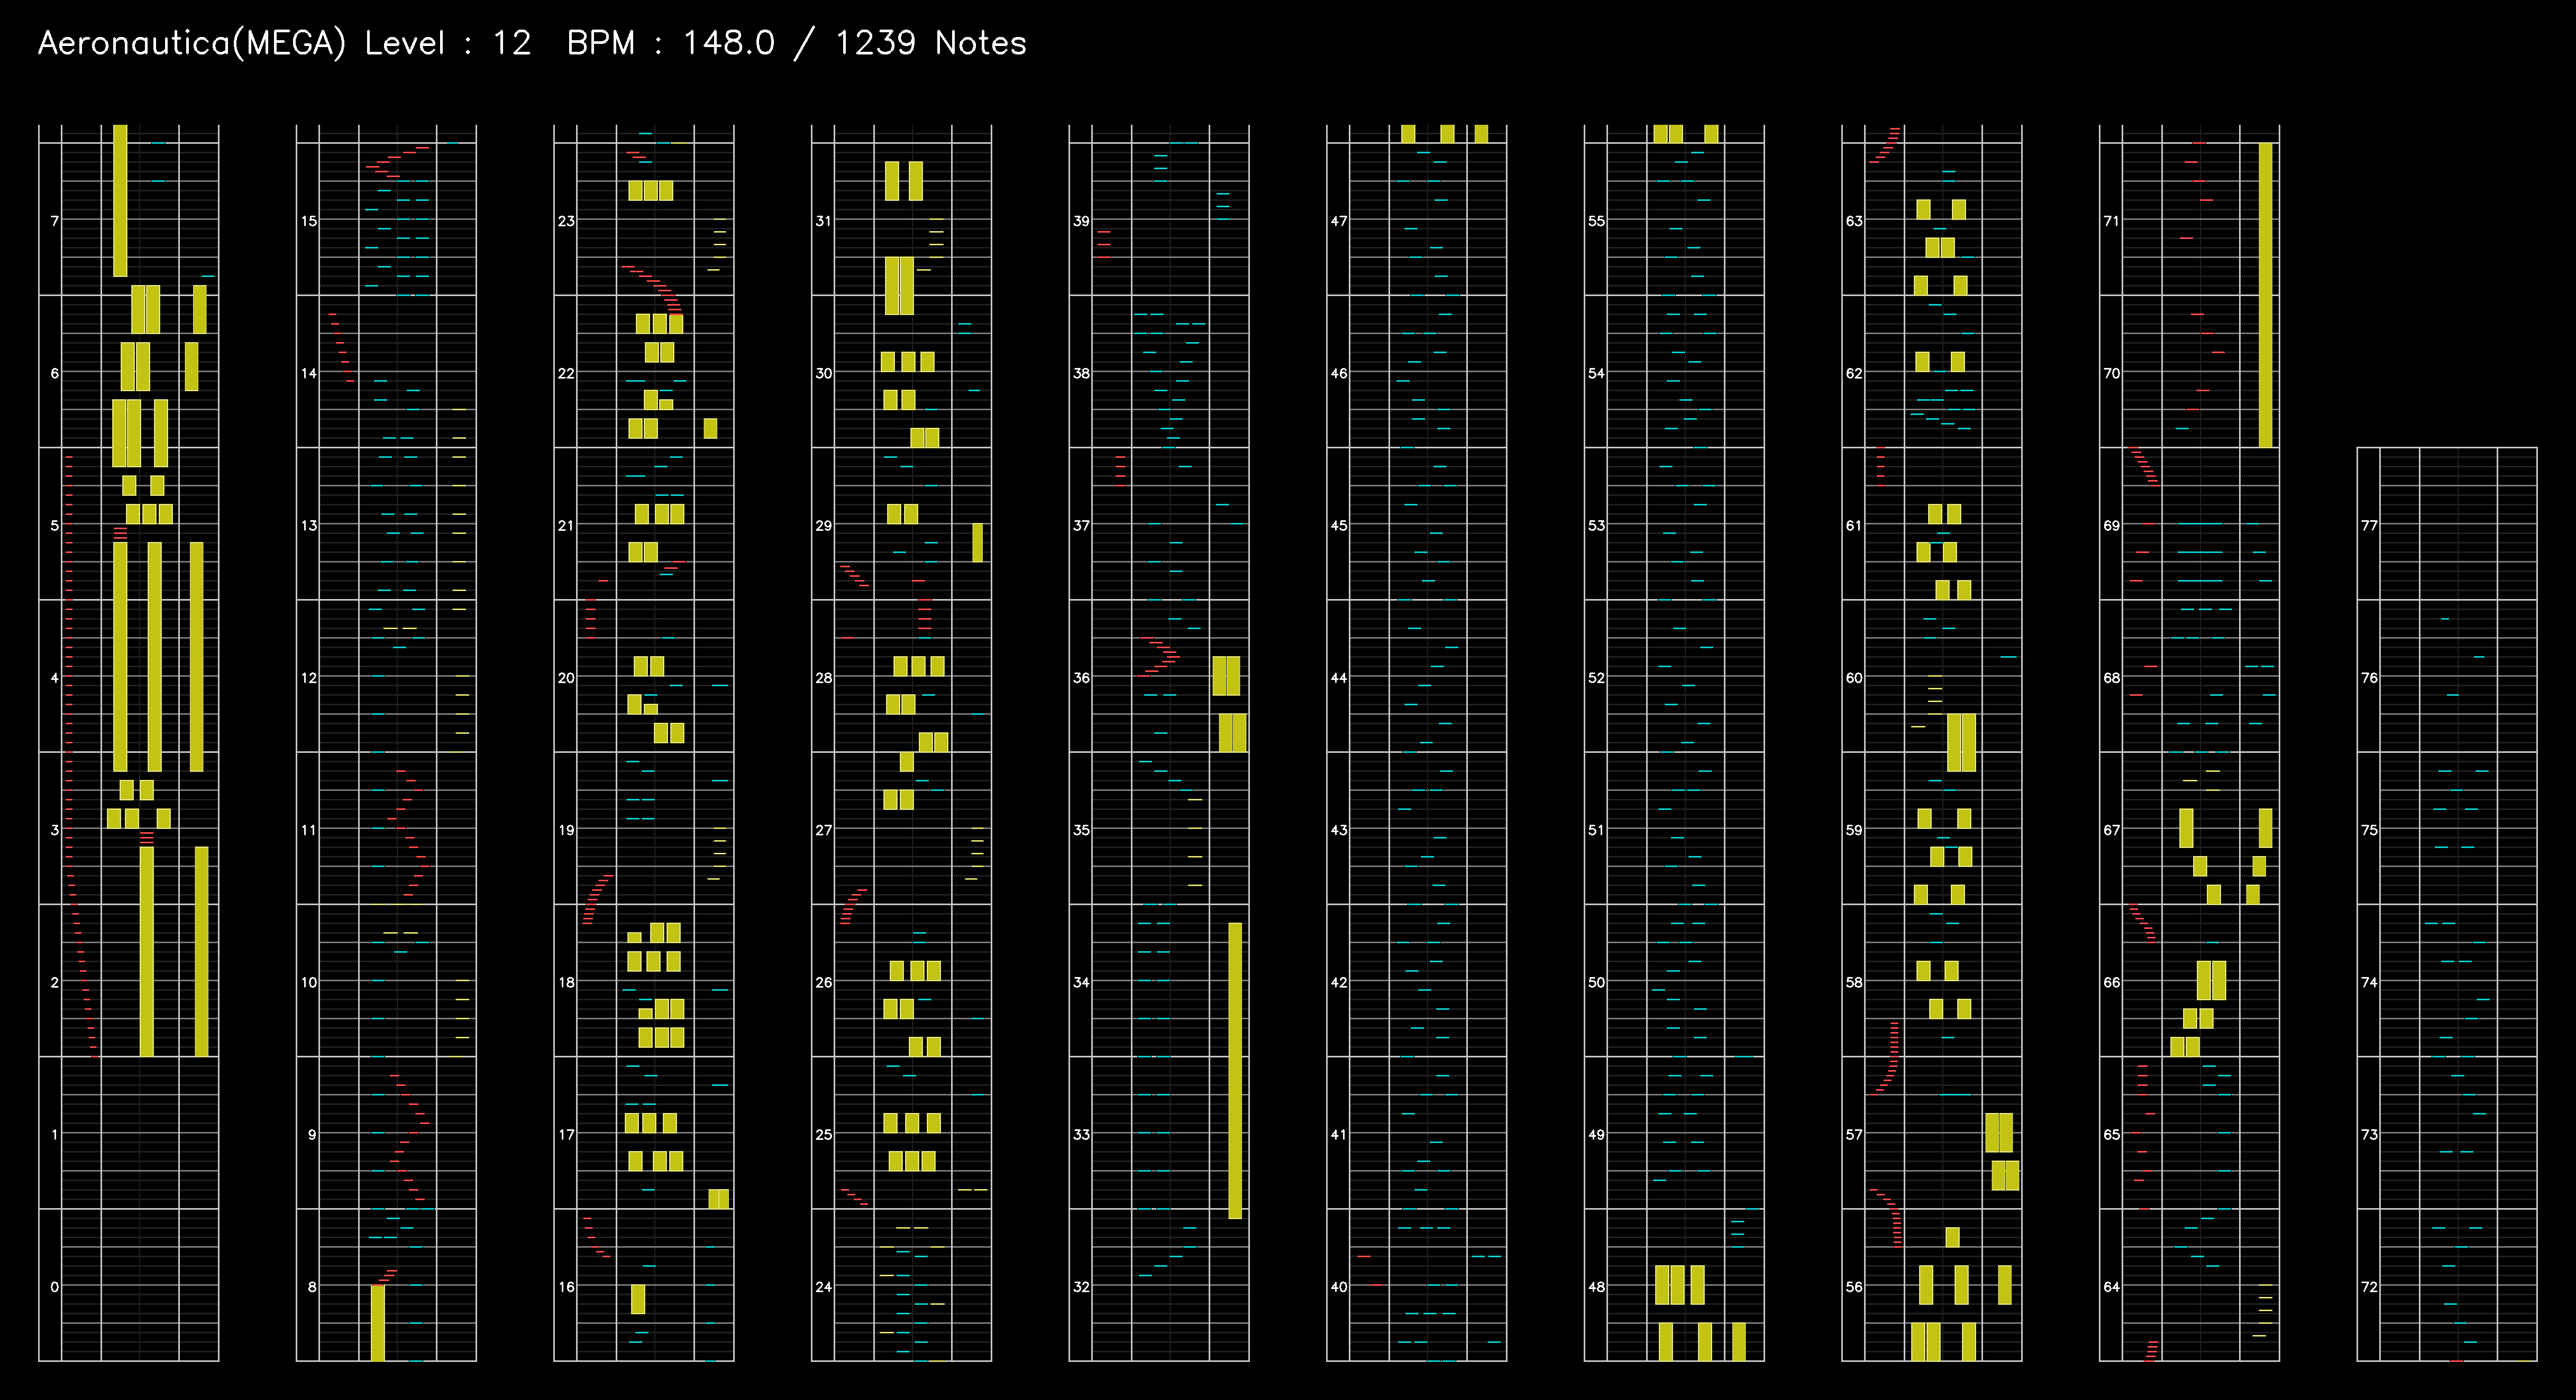Select measure number 23 label
The height and width of the screenshot is (1400, 2576).
[566, 221]
